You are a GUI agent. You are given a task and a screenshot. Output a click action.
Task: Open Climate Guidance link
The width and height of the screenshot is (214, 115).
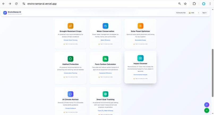(70, 108)
